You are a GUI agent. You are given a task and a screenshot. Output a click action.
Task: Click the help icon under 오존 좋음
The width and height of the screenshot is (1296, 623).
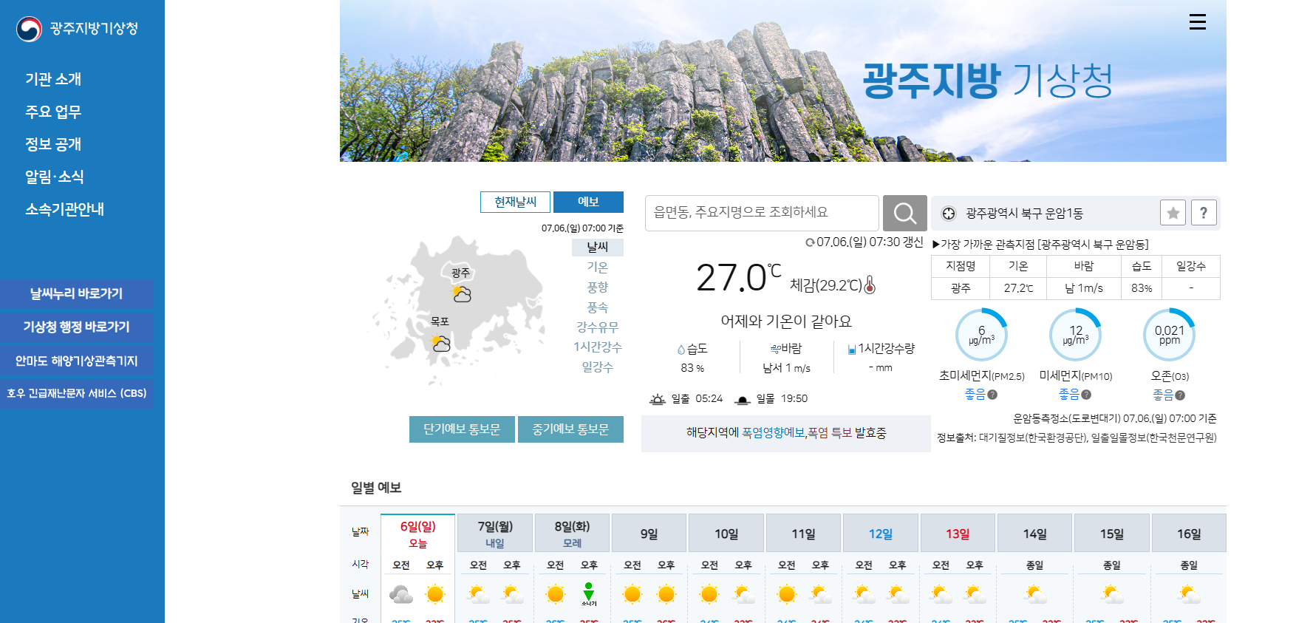coord(1180,395)
